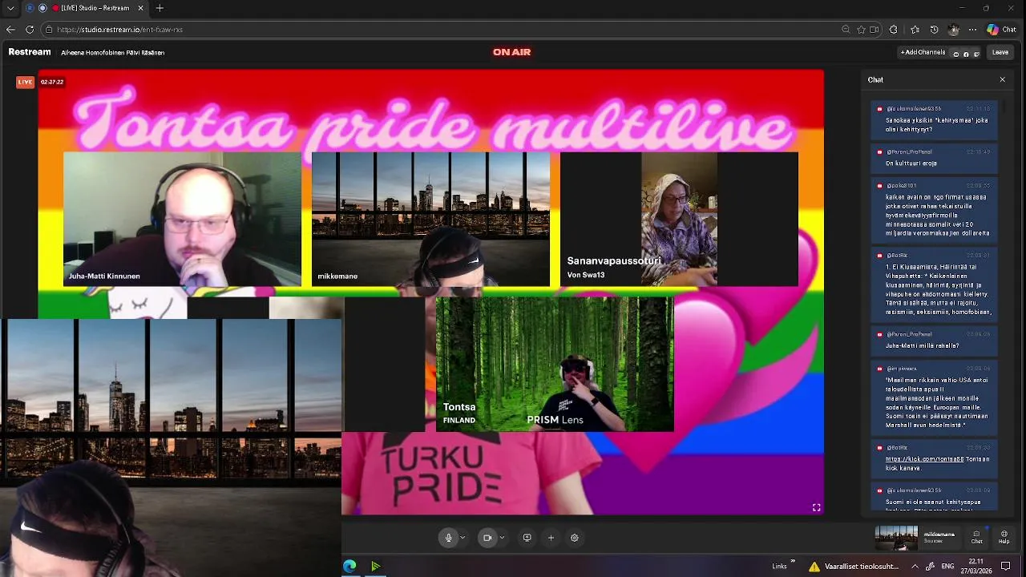Open the camera options dropdown arrow
The image size is (1026, 577).
tap(502, 538)
